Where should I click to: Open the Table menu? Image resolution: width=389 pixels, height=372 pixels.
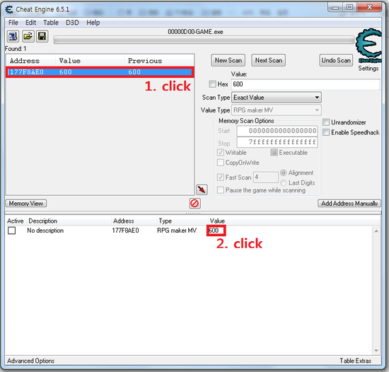[x=51, y=23]
